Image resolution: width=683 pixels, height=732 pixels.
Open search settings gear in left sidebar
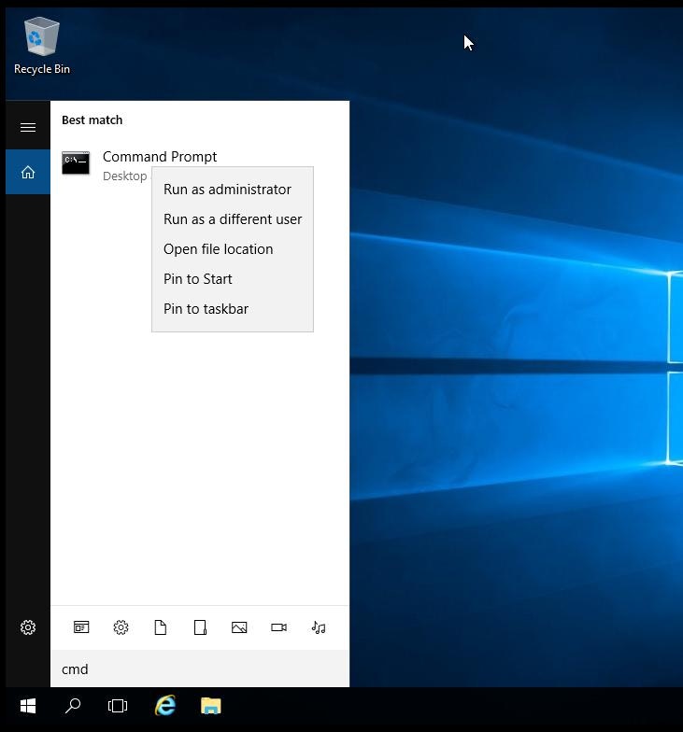(x=28, y=627)
